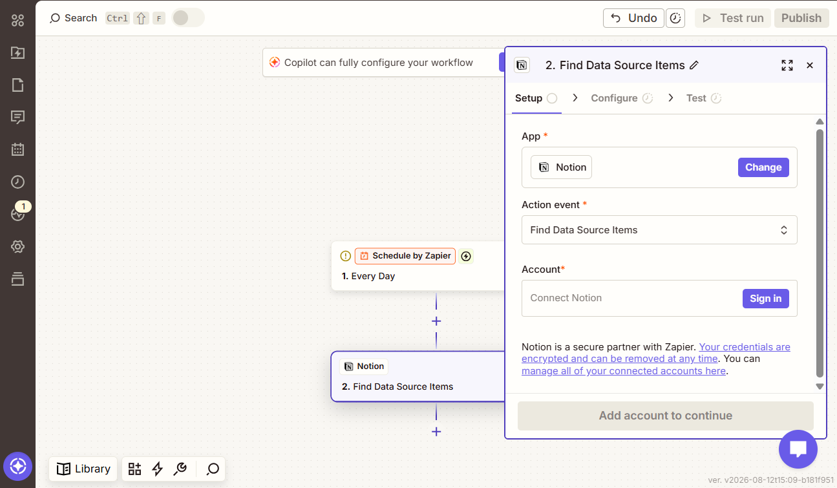This screenshot has height=488, width=837.
Task: Expand the panel to full screen
Action: 787,65
